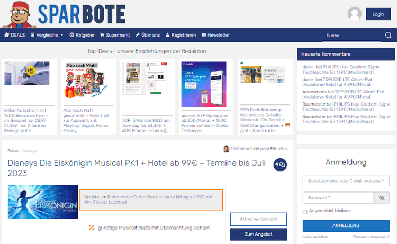Click the search magnifier icon
397x244 pixels.
pos(388,35)
